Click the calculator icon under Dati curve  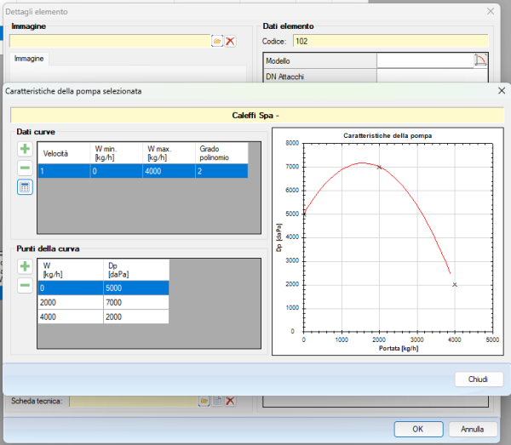click(x=25, y=187)
